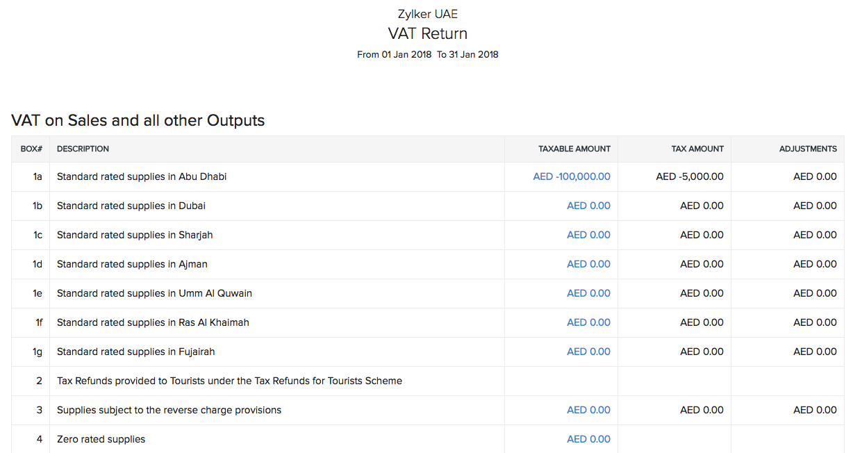Click the TAXABLE AMOUNT column header
Screen dimensions: 853x453
pos(574,149)
